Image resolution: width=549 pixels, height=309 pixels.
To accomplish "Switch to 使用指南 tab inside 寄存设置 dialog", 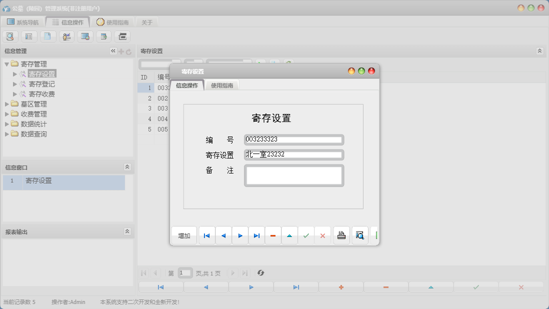I will (x=222, y=85).
